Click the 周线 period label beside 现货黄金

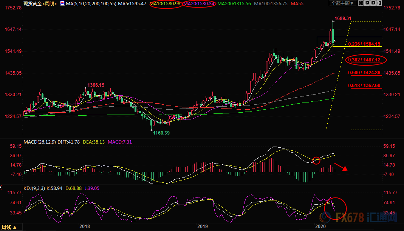(x=51, y=3)
